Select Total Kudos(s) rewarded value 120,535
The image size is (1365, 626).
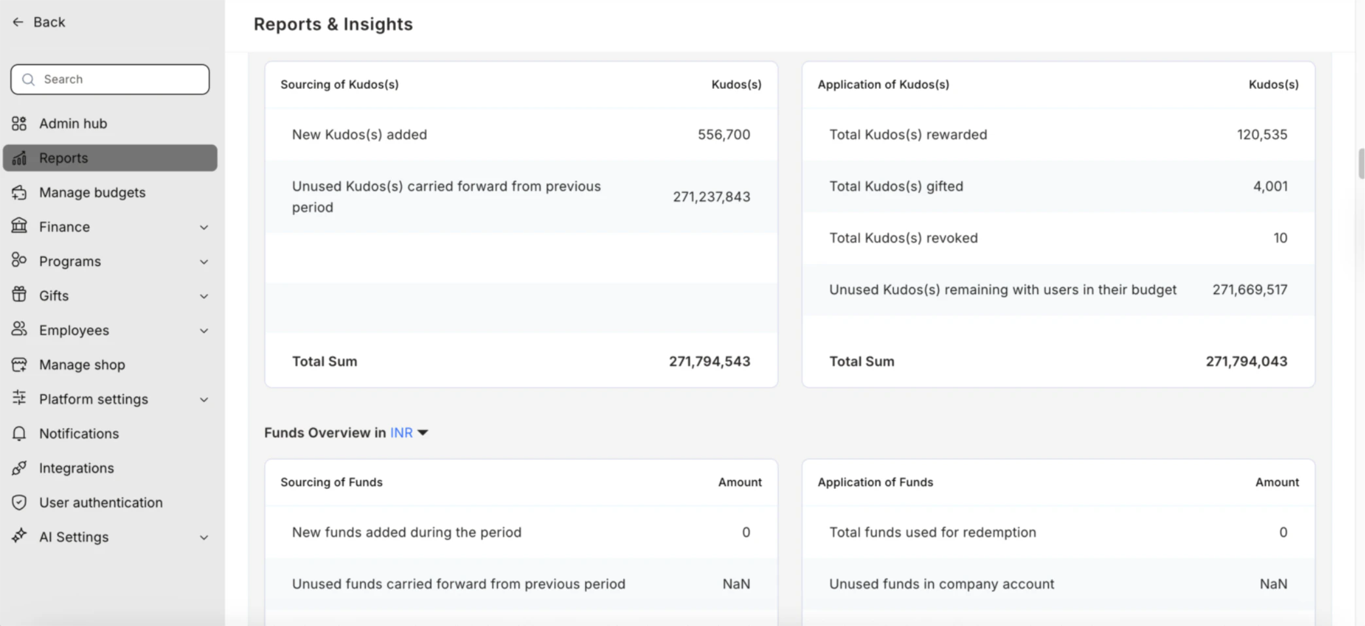tap(1262, 135)
